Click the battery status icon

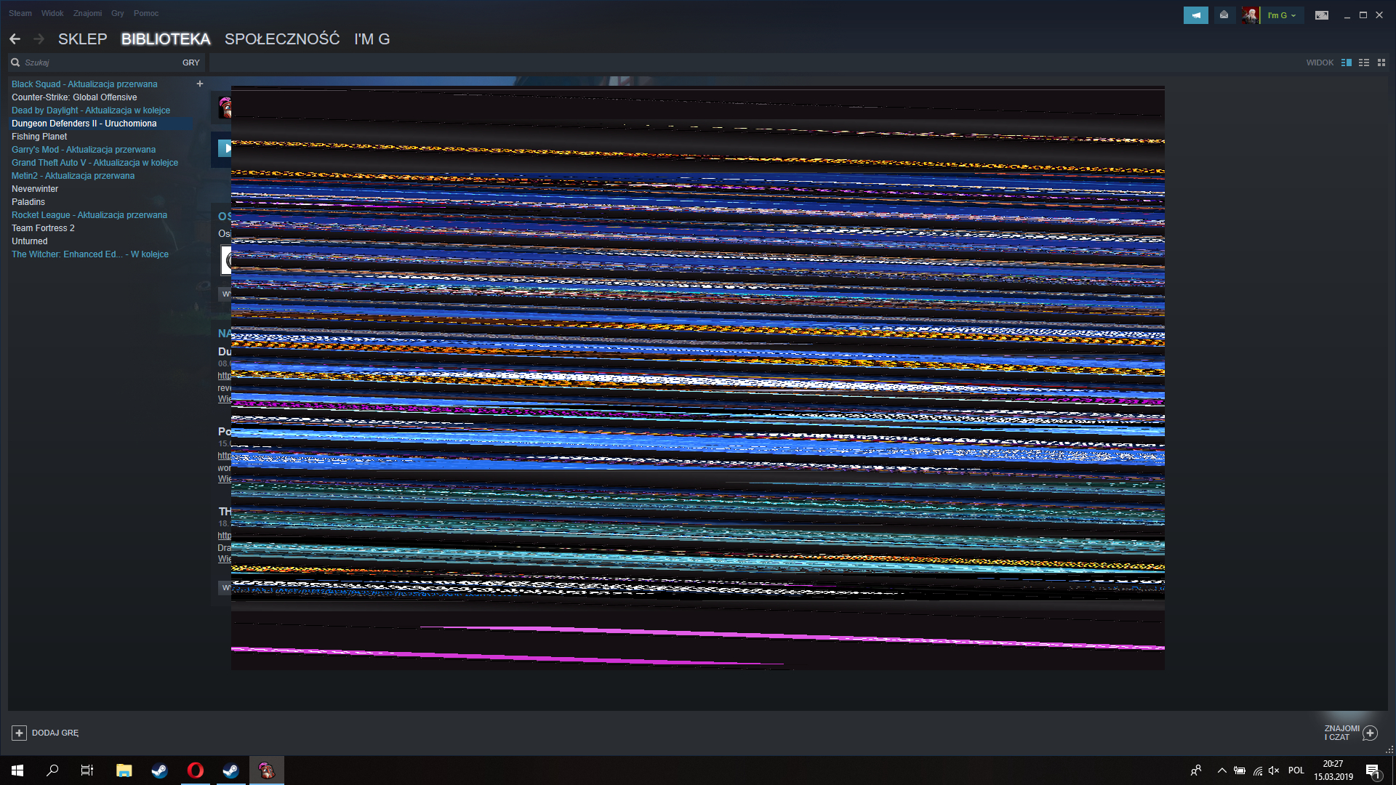click(x=1240, y=770)
